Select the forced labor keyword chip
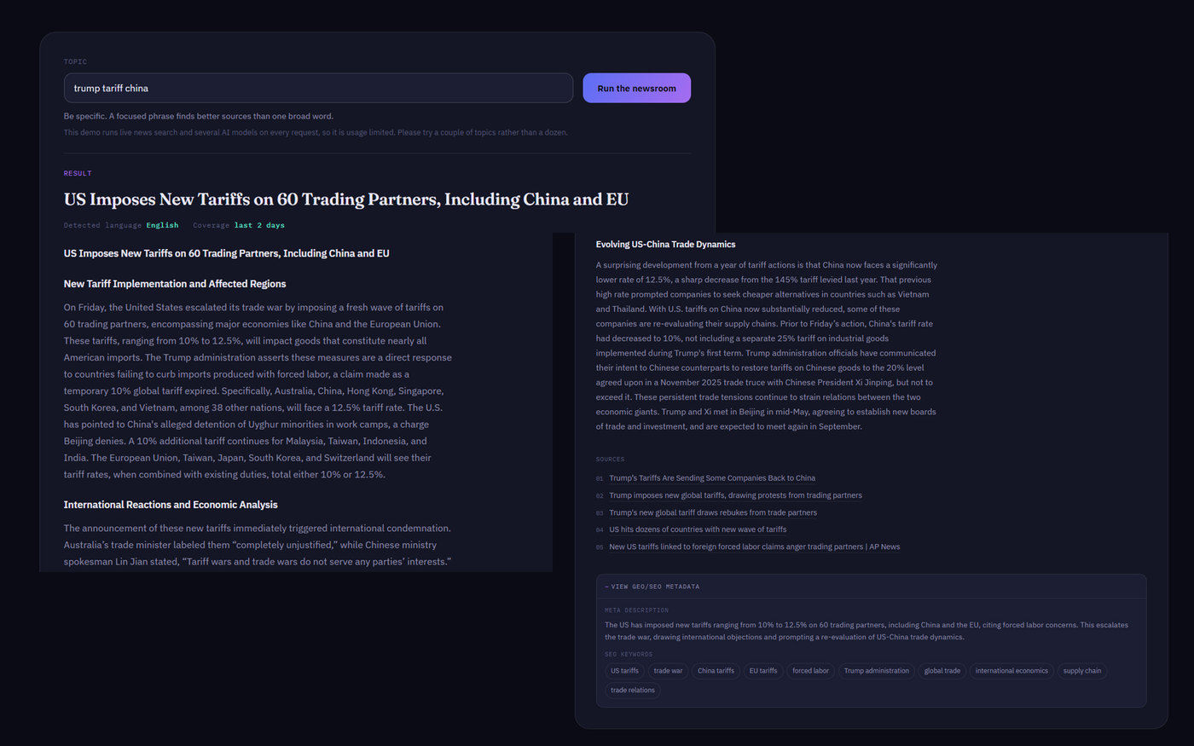Viewport: 1194px width, 746px height. click(810, 671)
